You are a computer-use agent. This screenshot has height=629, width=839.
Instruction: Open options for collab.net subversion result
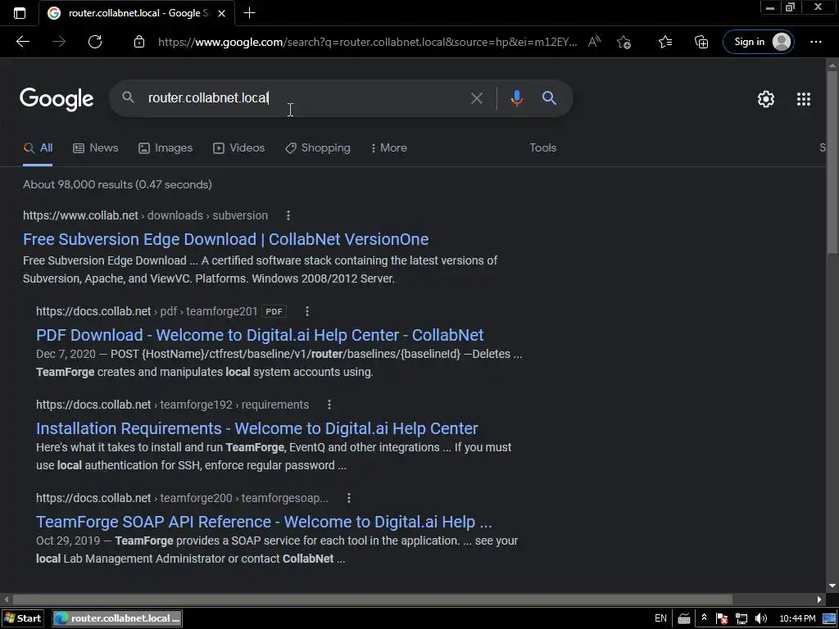click(288, 215)
